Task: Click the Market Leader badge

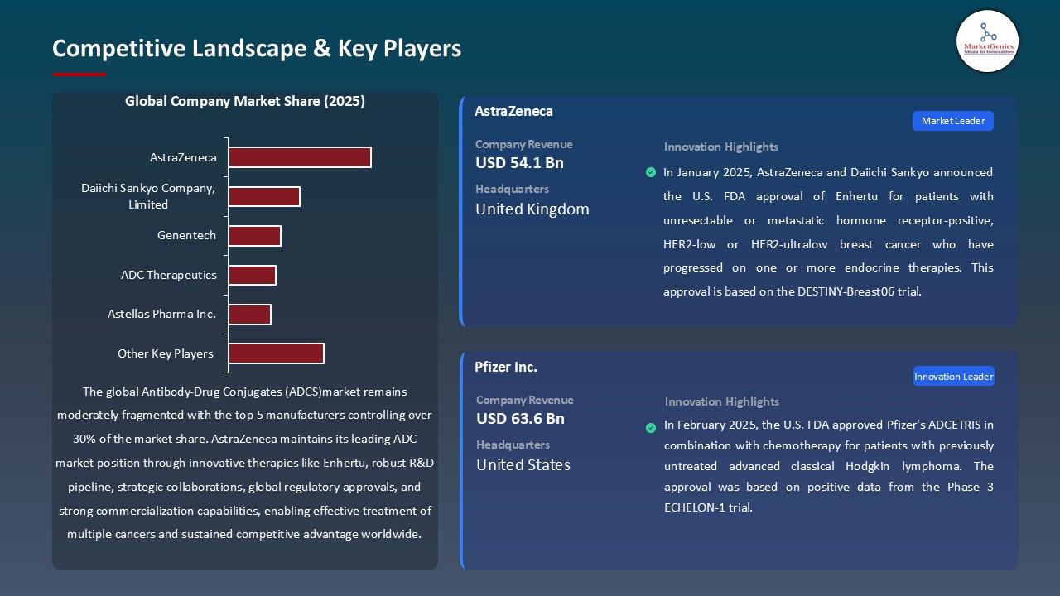Action: pyautogui.click(x=952, y=121)
